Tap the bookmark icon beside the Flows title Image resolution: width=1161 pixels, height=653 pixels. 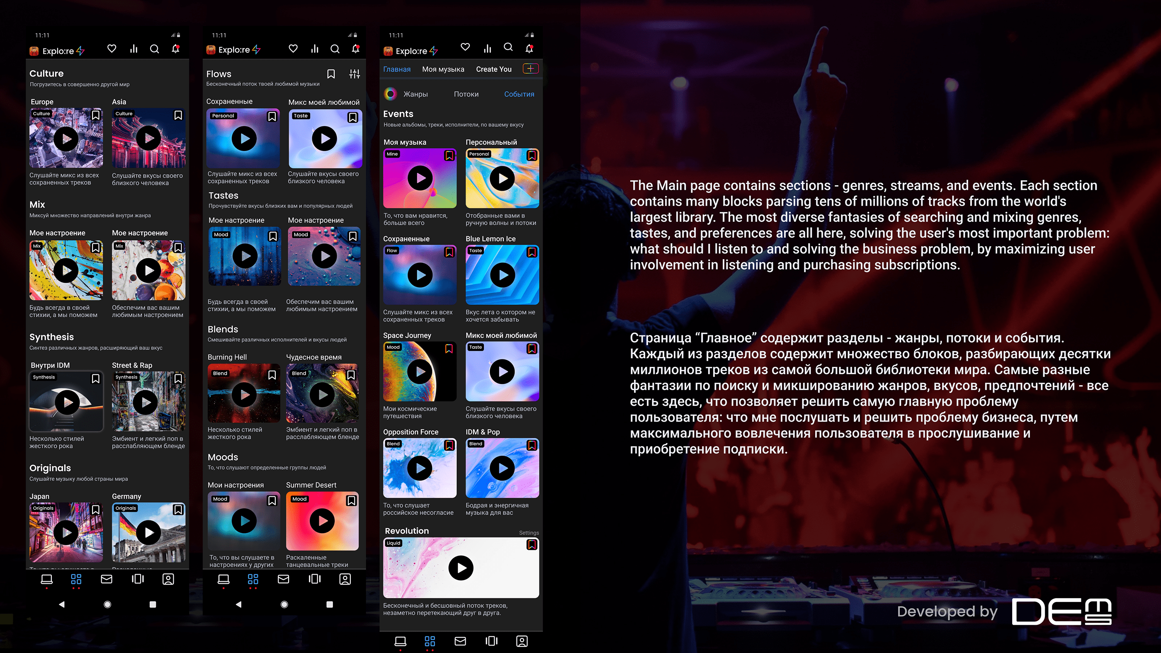coord(331,74)
